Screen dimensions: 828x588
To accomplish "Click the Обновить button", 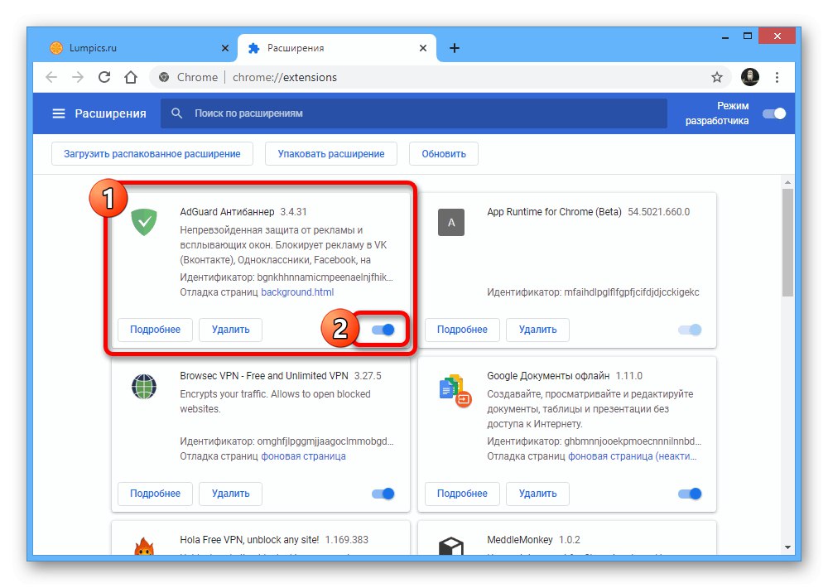I will (444, 154).
